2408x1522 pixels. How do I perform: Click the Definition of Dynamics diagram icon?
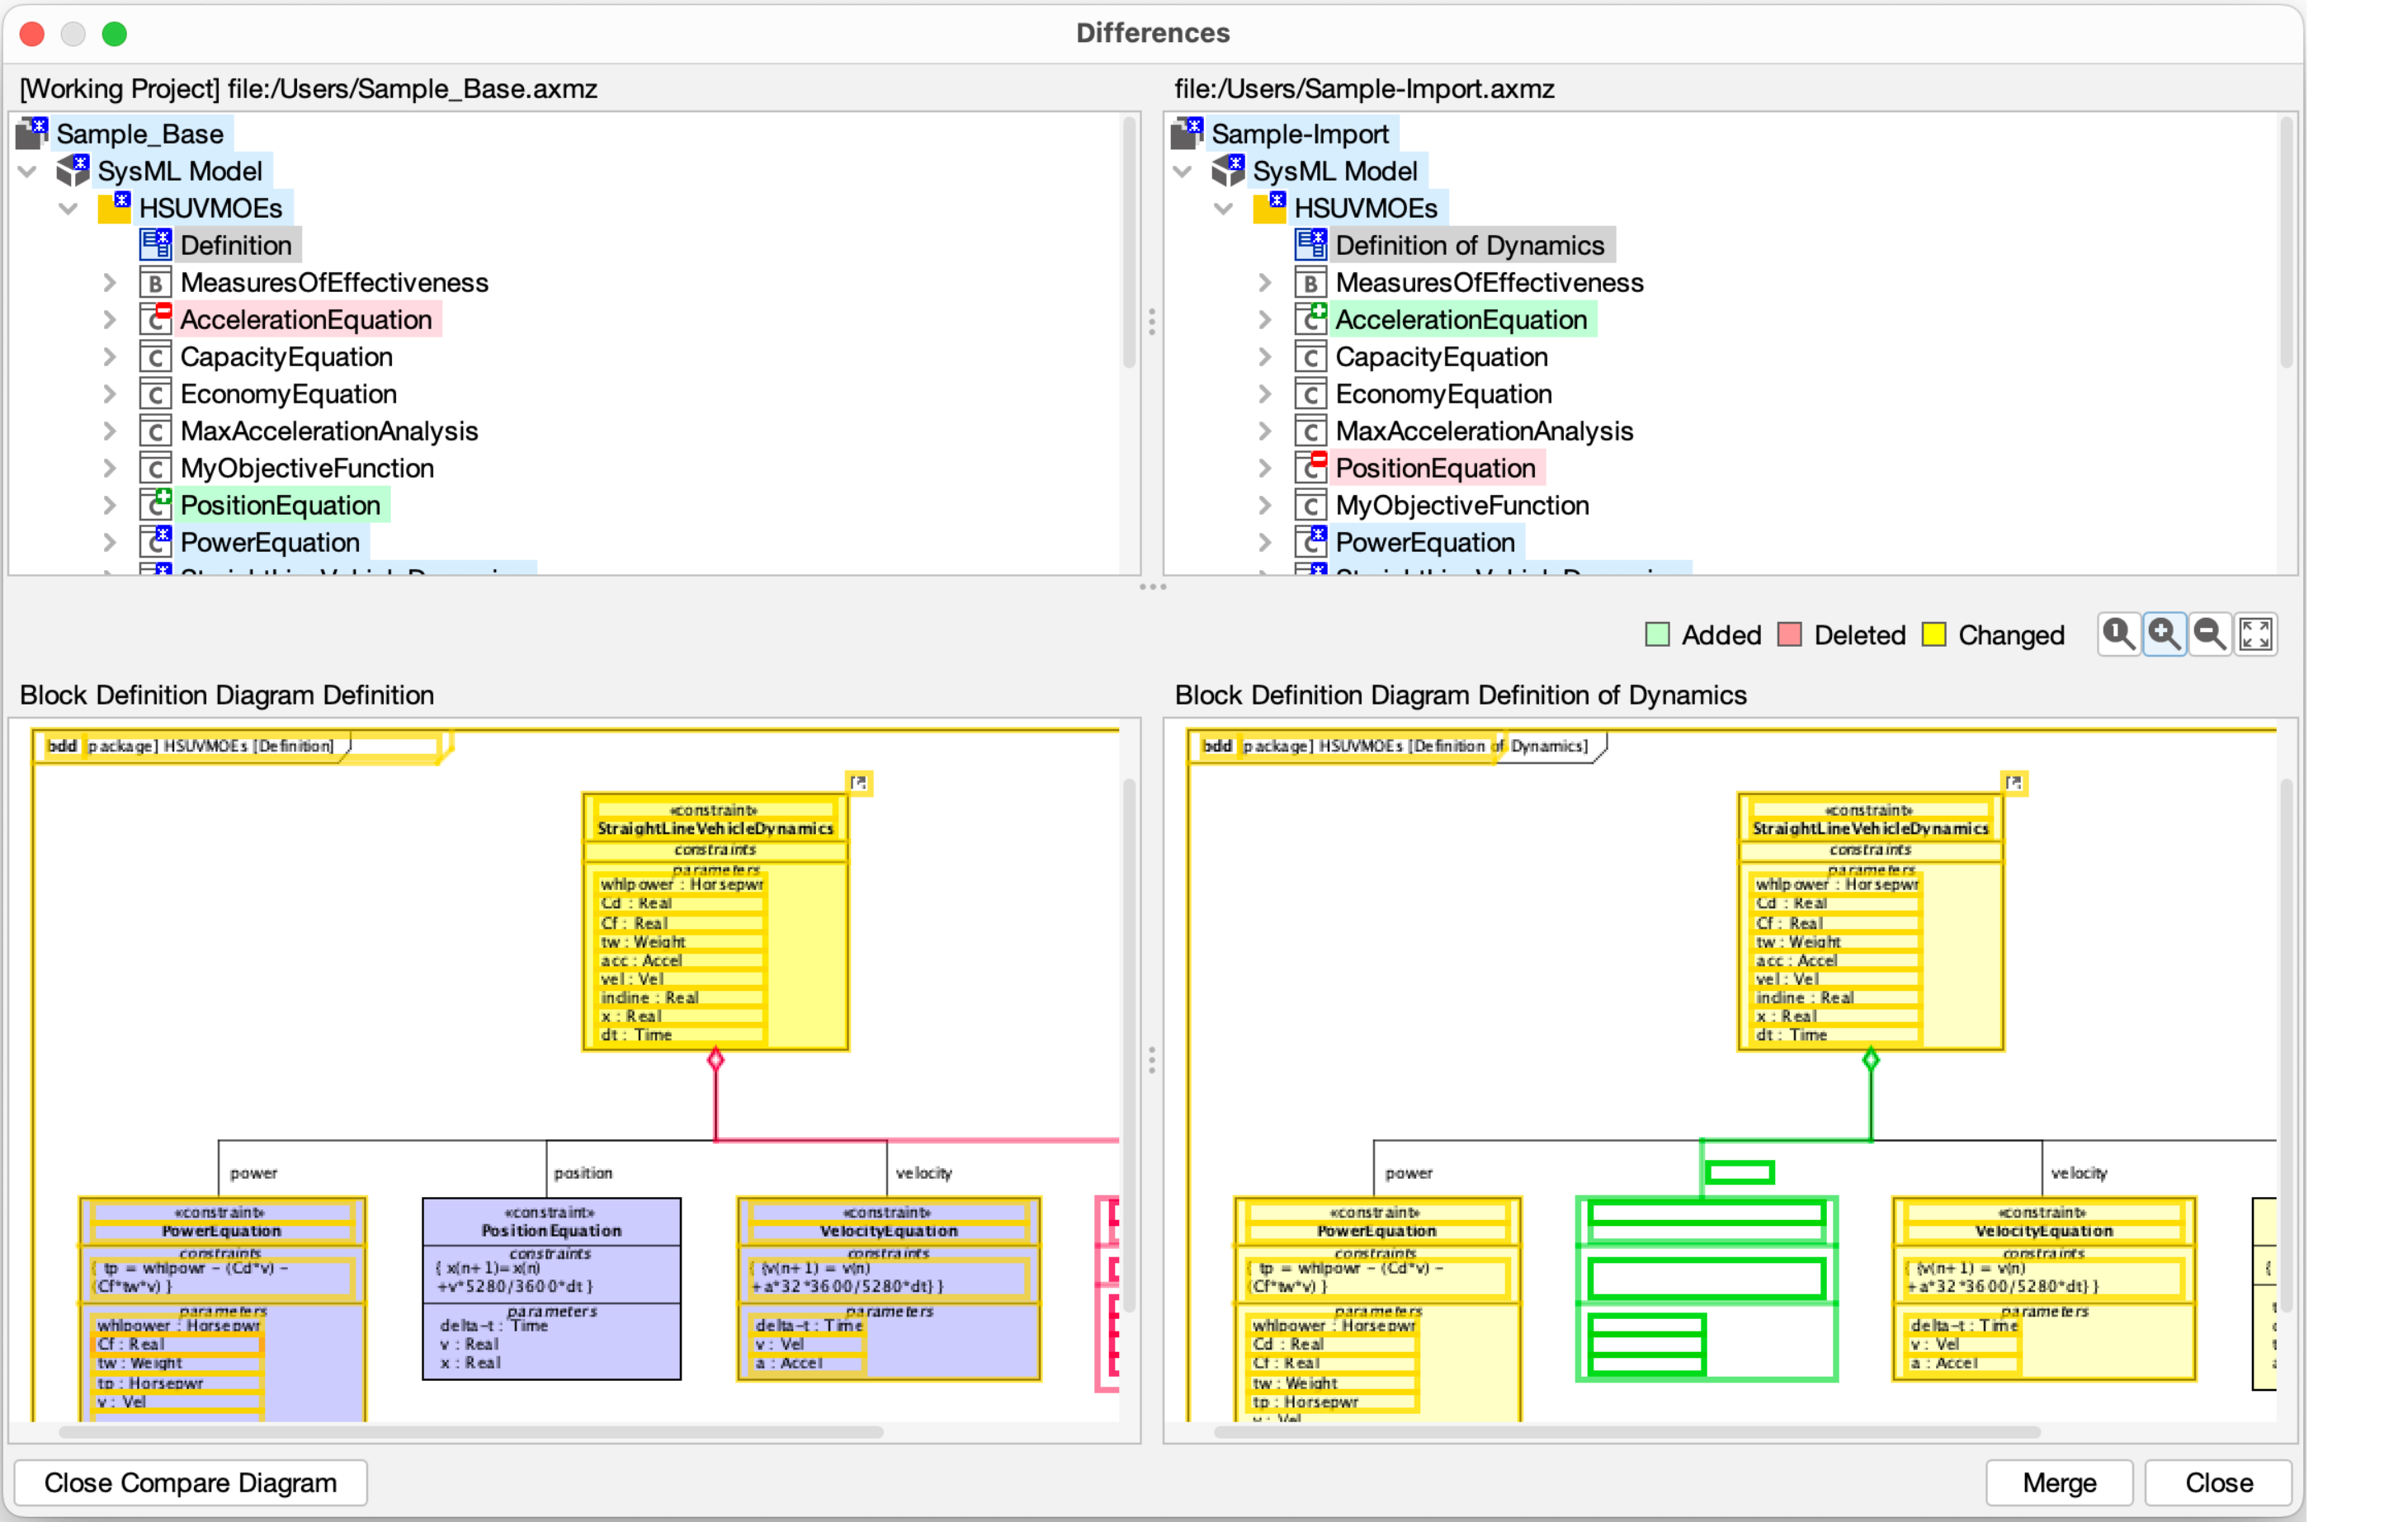[x=1310, y=245]
